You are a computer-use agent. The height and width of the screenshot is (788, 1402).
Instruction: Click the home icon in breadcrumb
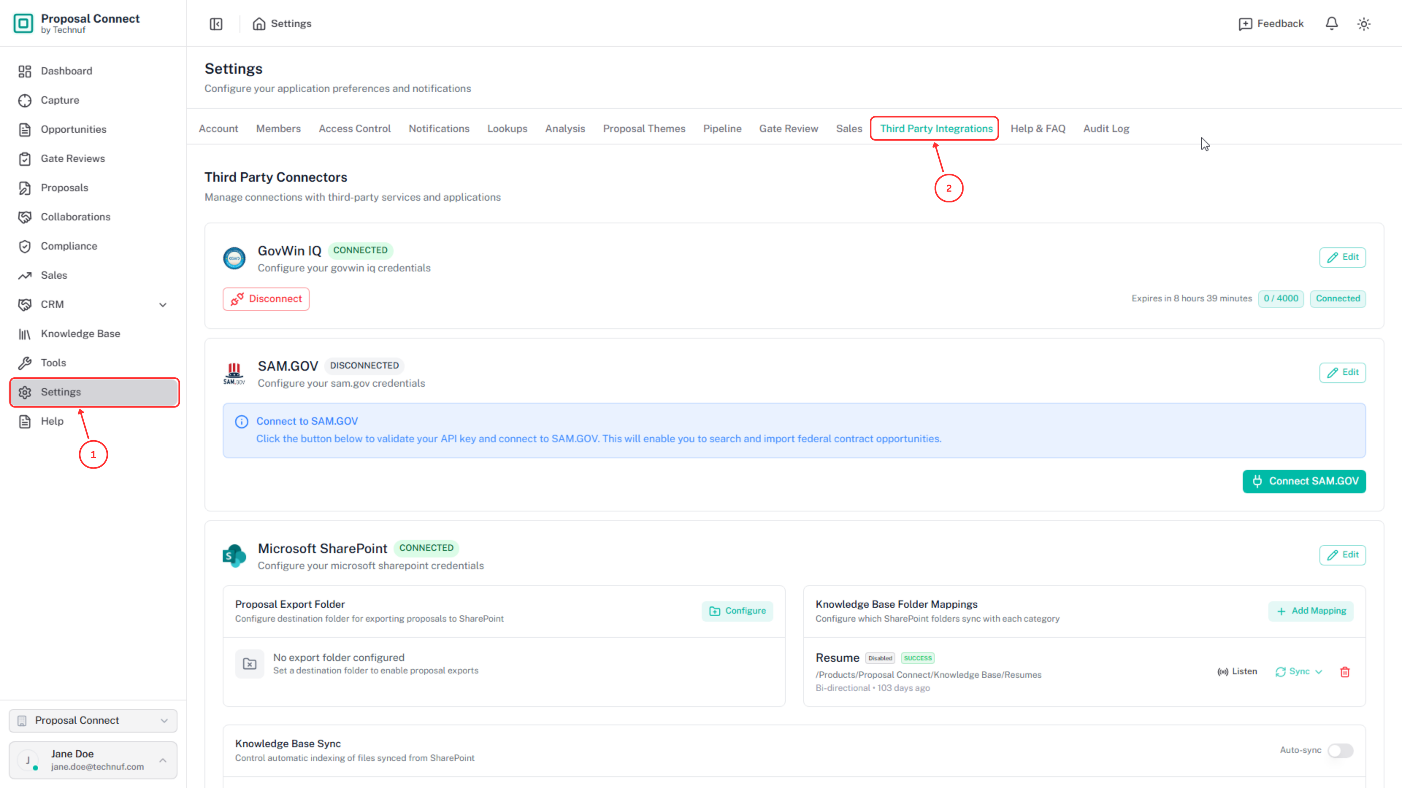(x=259, y=24)
